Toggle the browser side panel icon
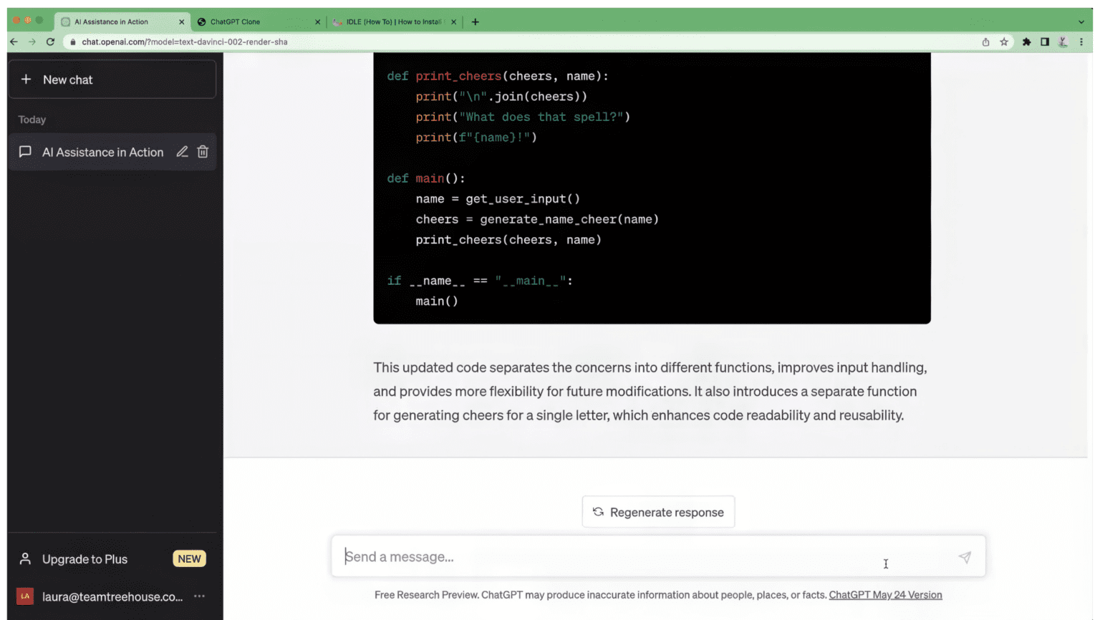Viewport: 1100px width, 620px height. click(x=1045, y=42)
